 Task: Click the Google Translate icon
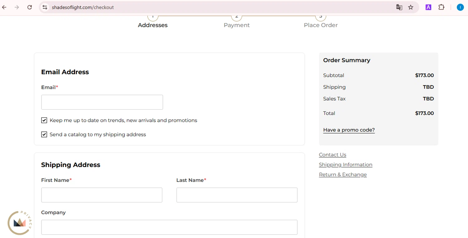pos(399,7)
